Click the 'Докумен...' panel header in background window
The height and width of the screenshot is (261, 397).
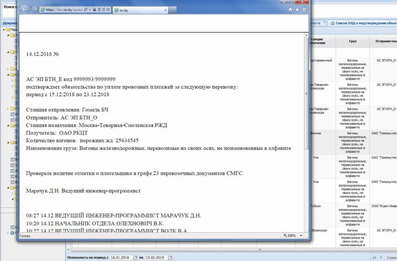(x=10, y=23)
